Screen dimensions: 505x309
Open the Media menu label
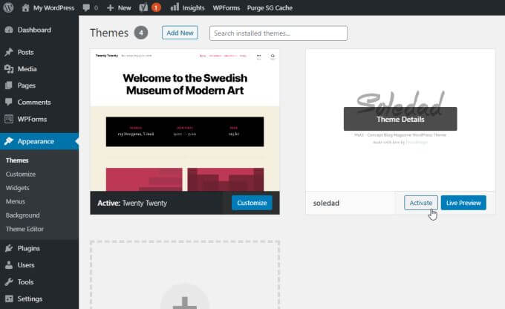tap(27, 68)
